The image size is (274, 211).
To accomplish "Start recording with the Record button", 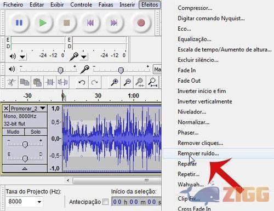I will point(141,23).
